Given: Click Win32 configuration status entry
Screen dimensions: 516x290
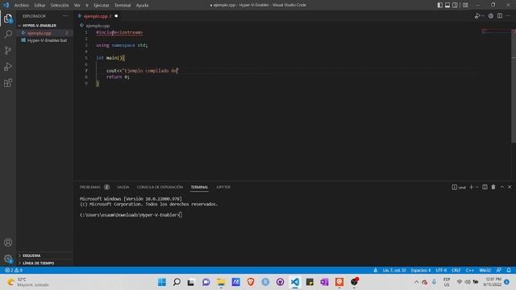Looking at the screenshot, I should (x=485, y=271).
